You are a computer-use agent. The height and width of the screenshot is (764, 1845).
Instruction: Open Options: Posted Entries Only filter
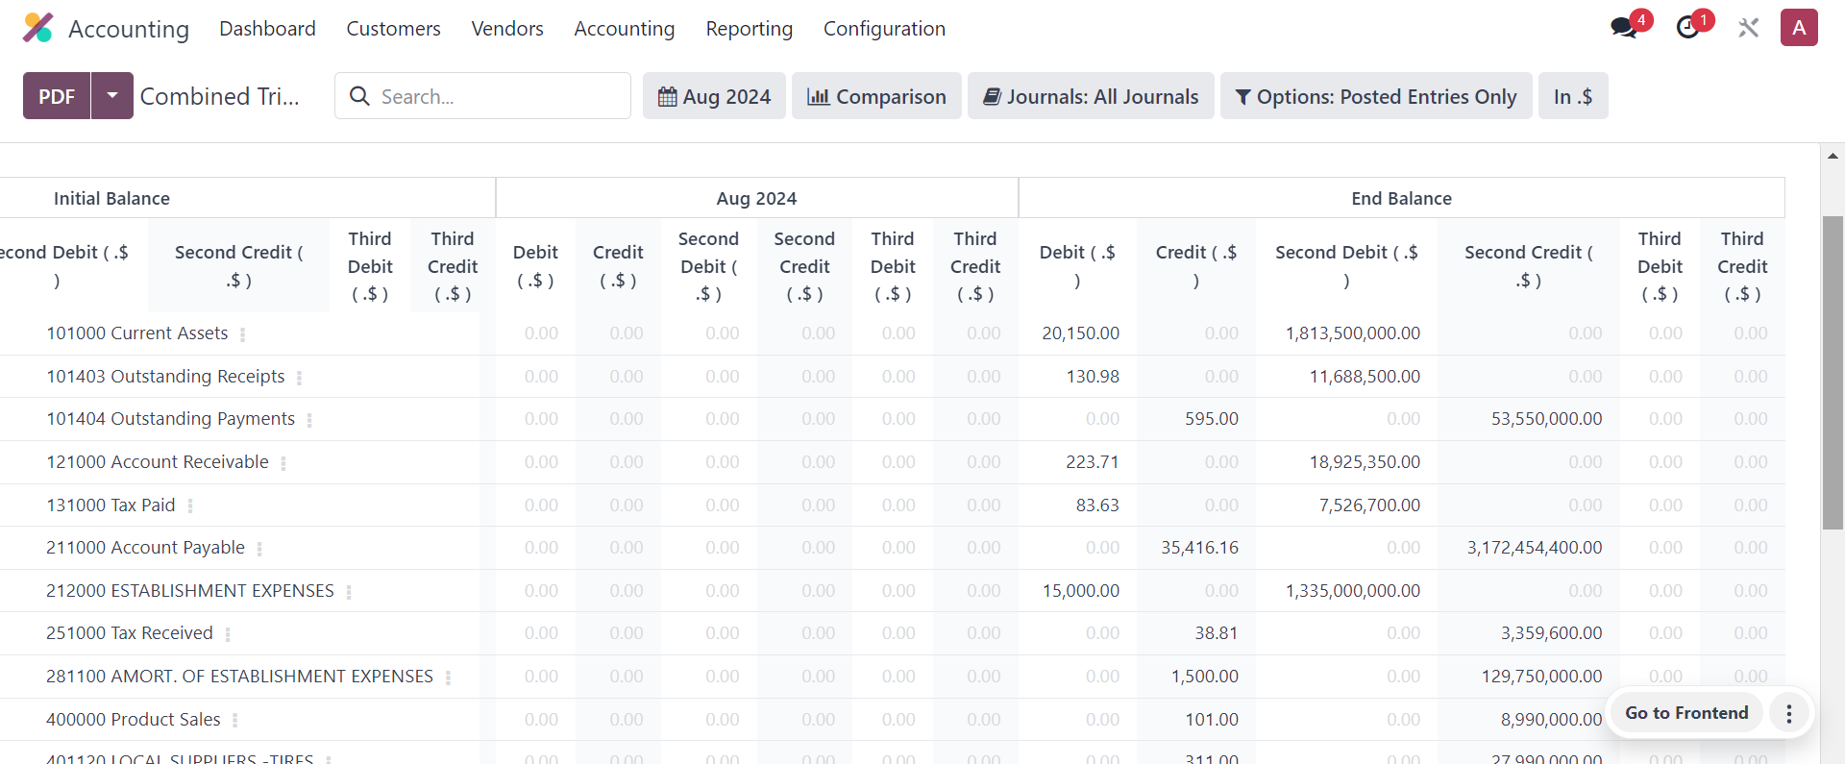pos(1376,96)
